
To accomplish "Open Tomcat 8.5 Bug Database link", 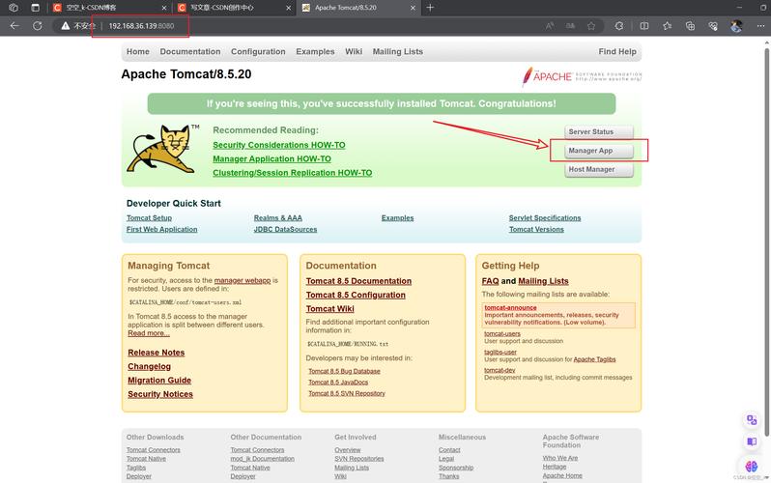I will (x=344, y=371).
